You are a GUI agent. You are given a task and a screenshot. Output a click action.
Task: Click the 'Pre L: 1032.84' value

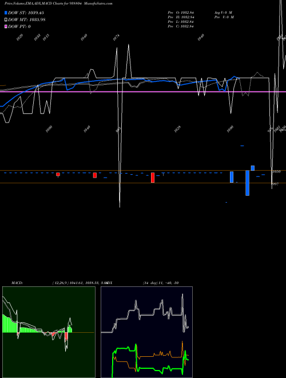(x=181, y=22)
